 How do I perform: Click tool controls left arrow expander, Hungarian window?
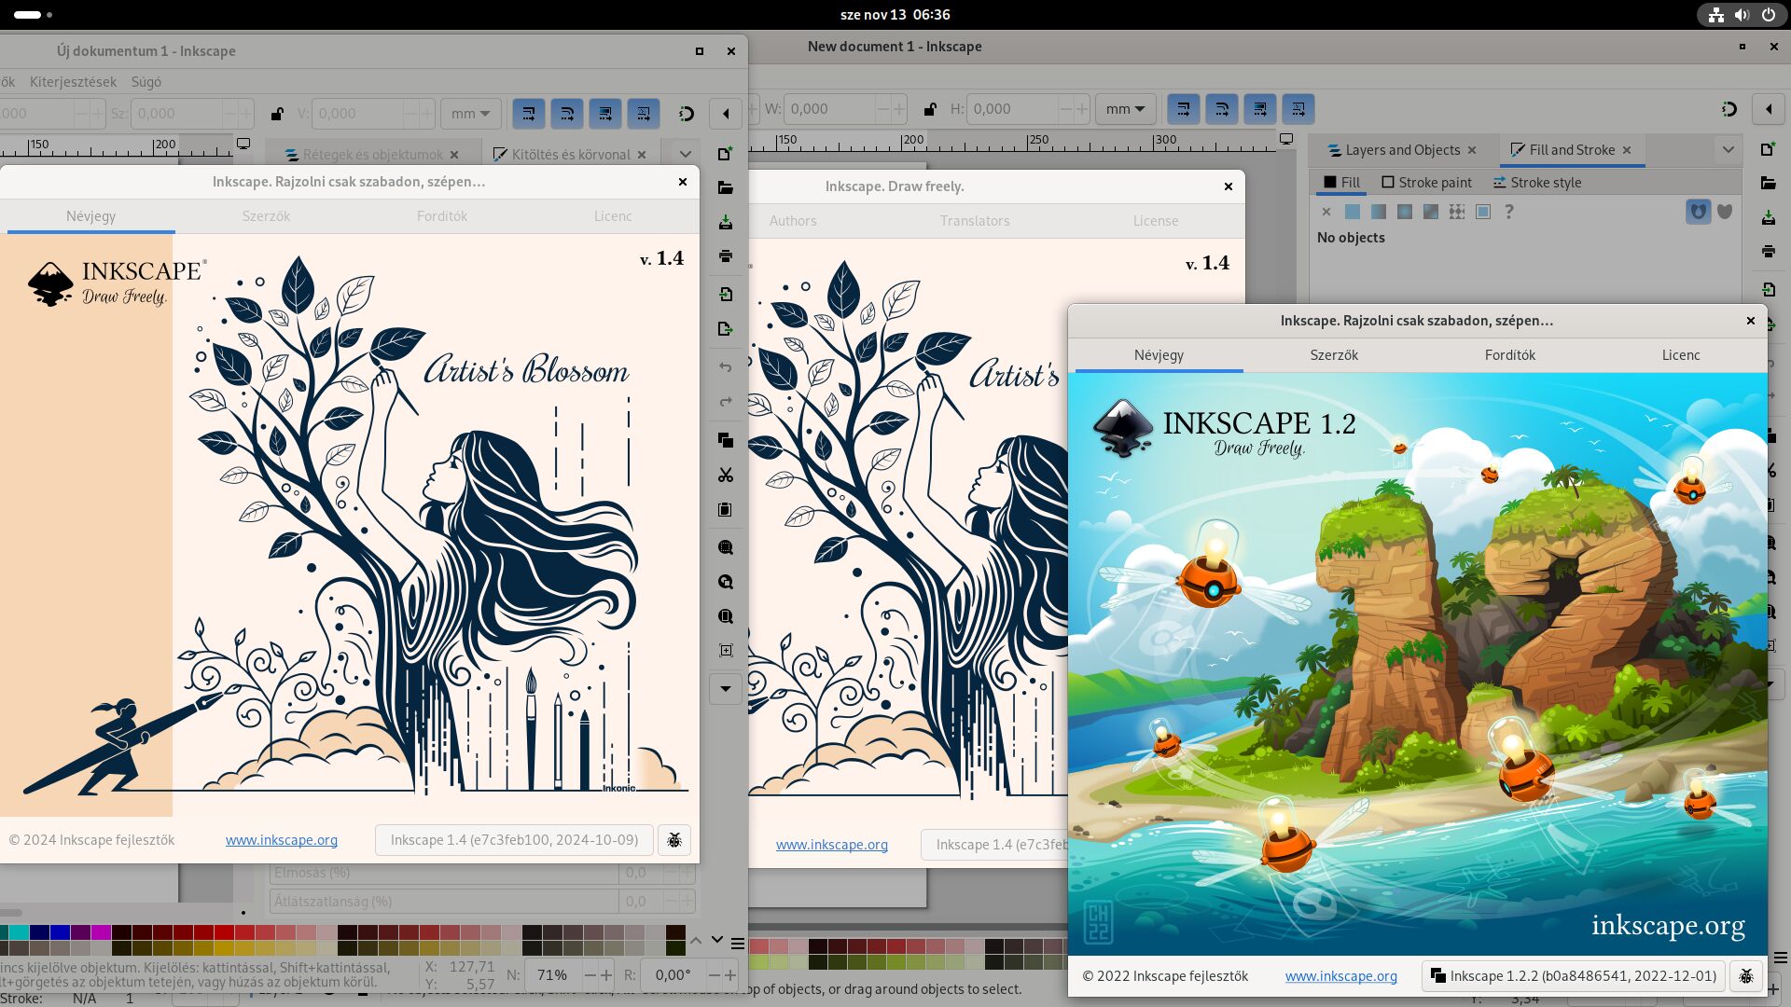726,114
